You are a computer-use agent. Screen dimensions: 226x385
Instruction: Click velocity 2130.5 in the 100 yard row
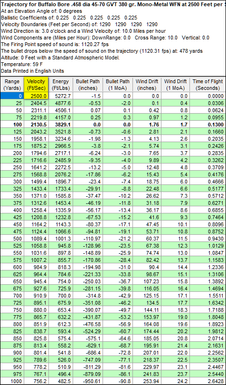click(36, 125)
